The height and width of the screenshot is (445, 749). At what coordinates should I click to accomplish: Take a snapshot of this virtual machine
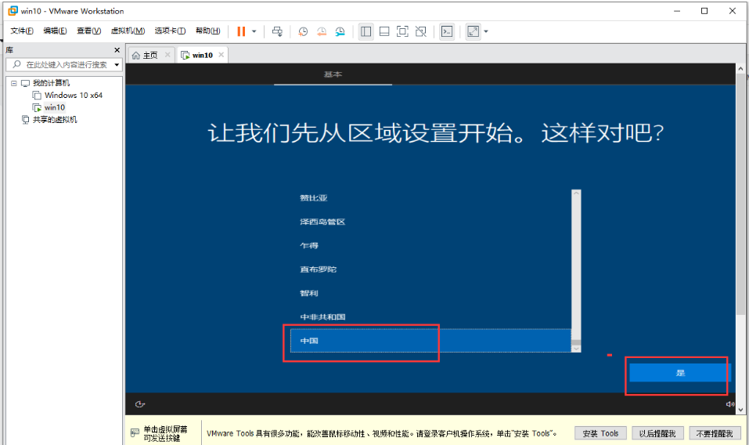[x=303, y=31]
